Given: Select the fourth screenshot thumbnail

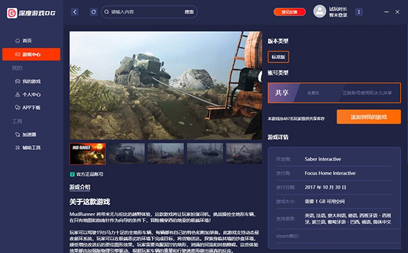Looking at the screenshot, I should (205, 153).
